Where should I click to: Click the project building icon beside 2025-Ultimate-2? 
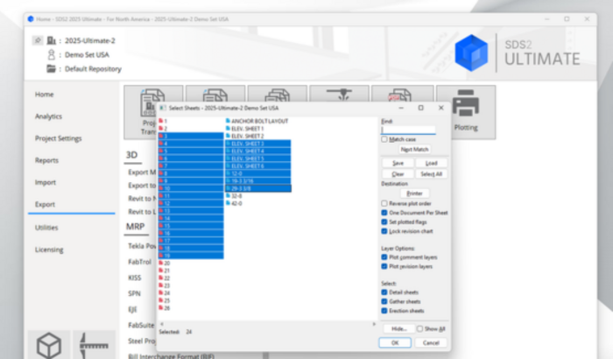tap(52, 39)
